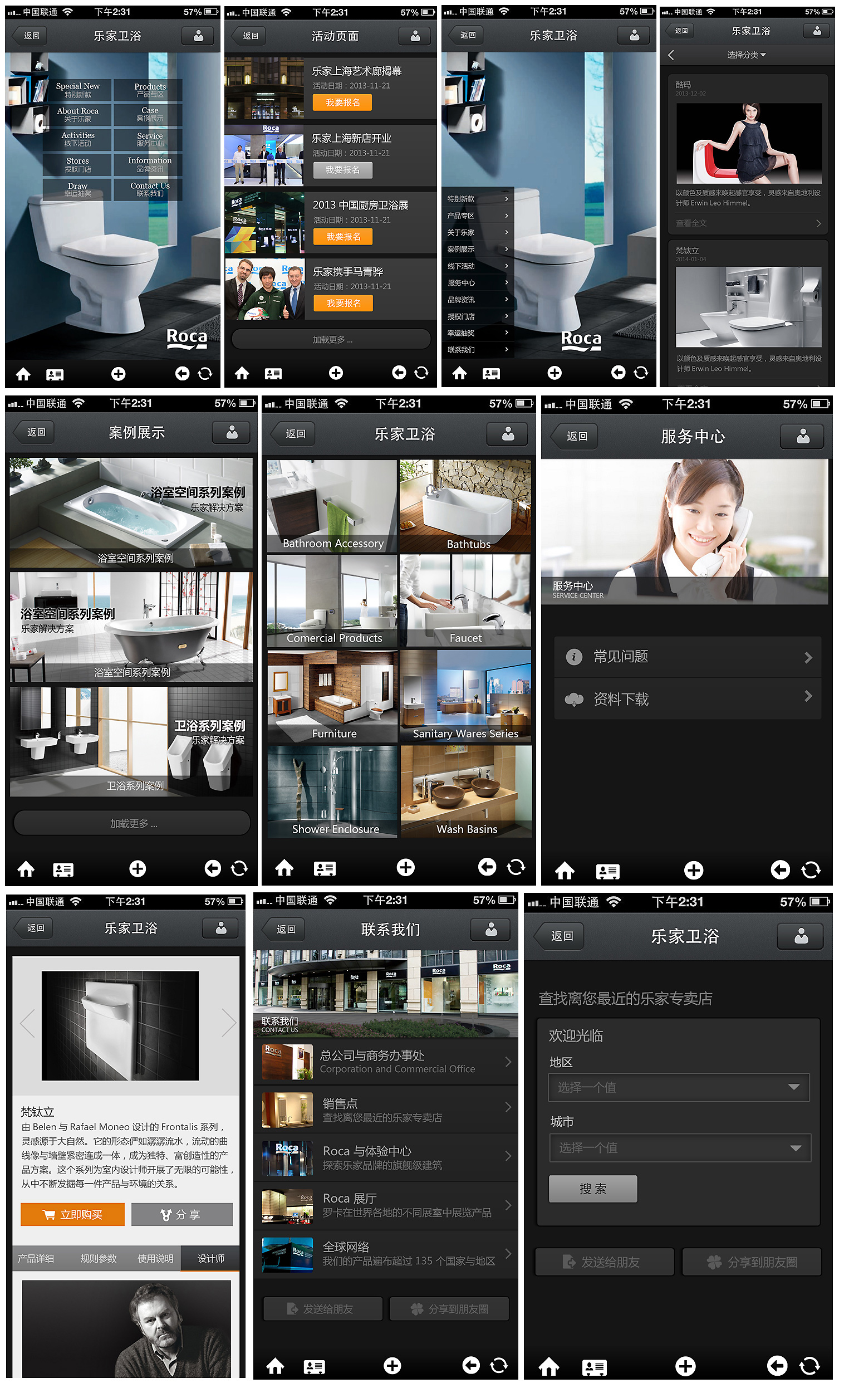Tap contact card icon on 联系我们 bottom bar
The width and height of the screenshot is (844, 1388).
(314, 1367)
